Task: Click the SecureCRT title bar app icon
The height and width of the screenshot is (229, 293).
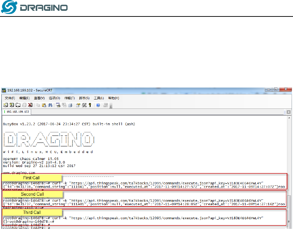Action: (4, 90)
